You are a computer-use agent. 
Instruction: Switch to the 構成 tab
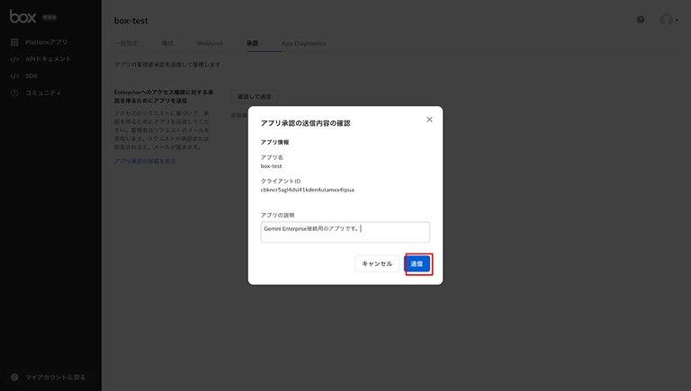(167, 43)
